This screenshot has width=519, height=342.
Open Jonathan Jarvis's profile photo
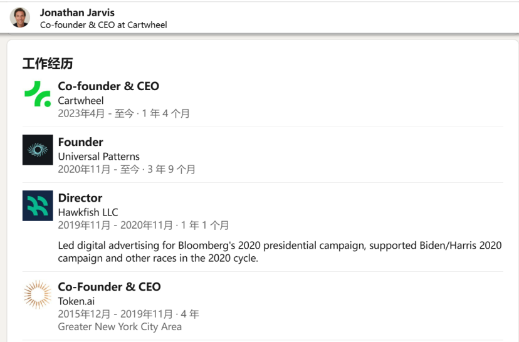pyautogui.click(x=20, y=18)
